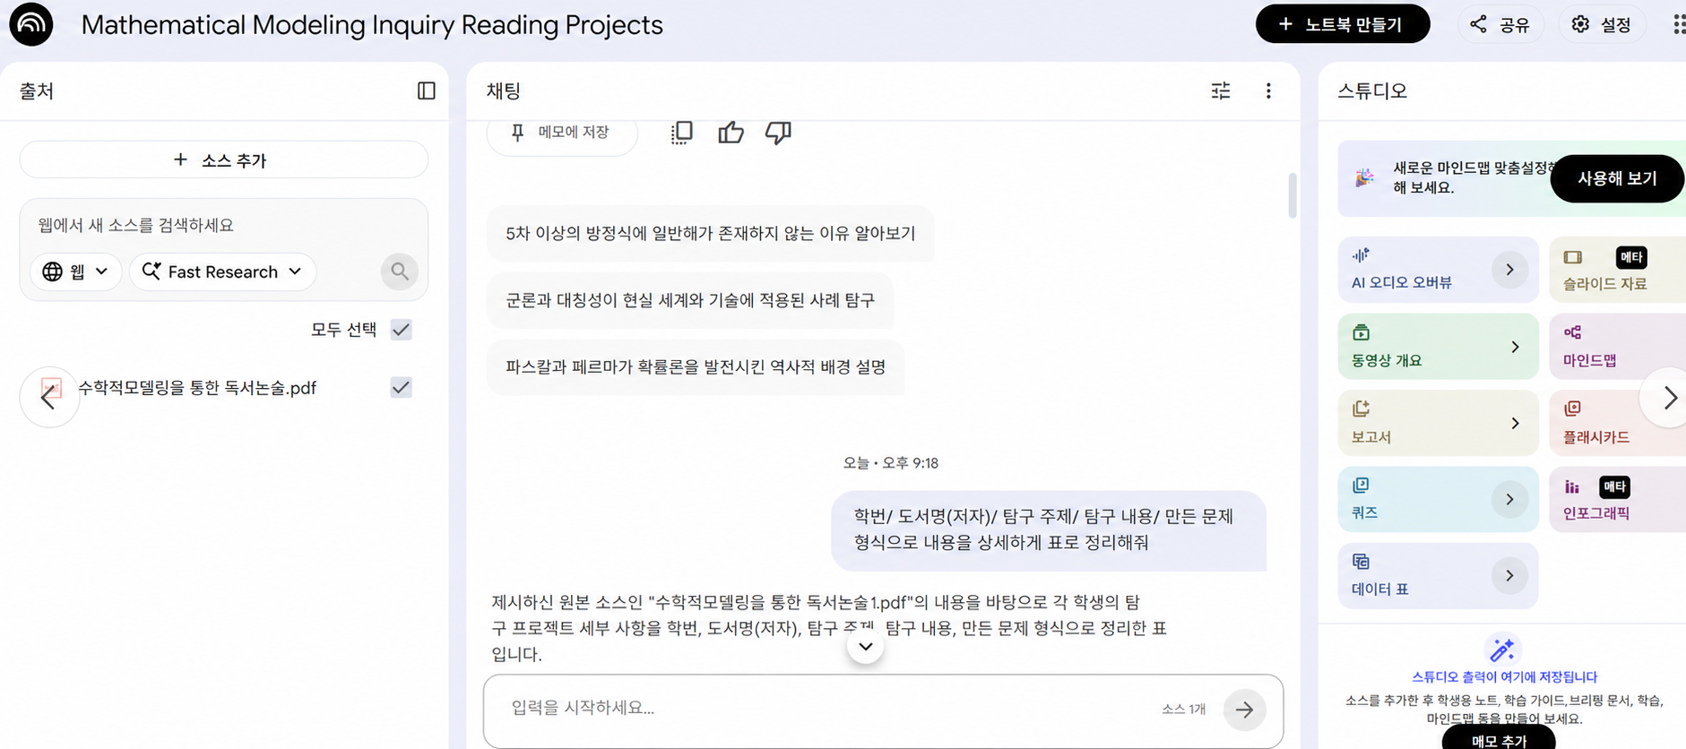Open chat configuration sliders icon

click(1221, 90)
